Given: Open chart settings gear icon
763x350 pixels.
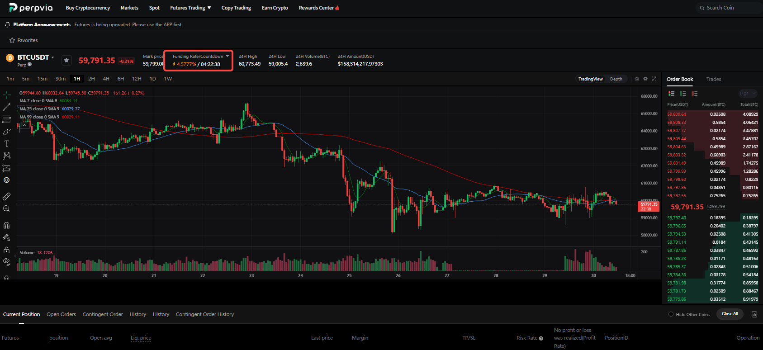Looking at the screenshot, I should (645, 79).
